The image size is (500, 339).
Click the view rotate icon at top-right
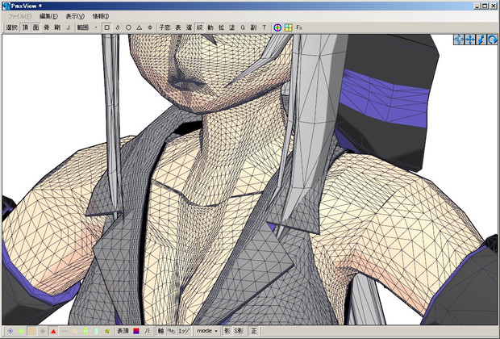pos(492,40)
